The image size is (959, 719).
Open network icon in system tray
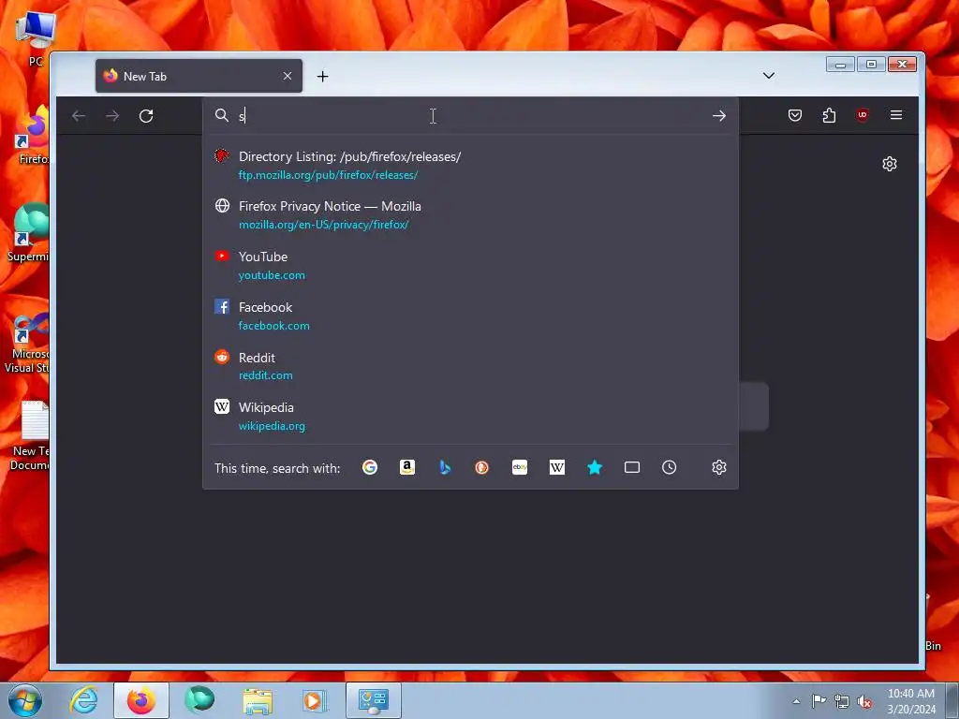tap(842, 702)
